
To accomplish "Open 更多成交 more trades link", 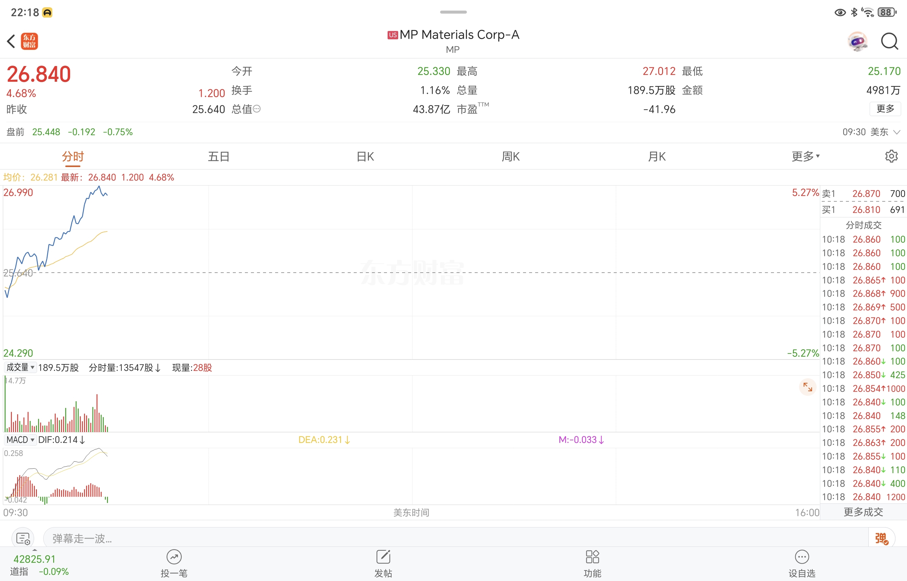I will pos(863,512).
